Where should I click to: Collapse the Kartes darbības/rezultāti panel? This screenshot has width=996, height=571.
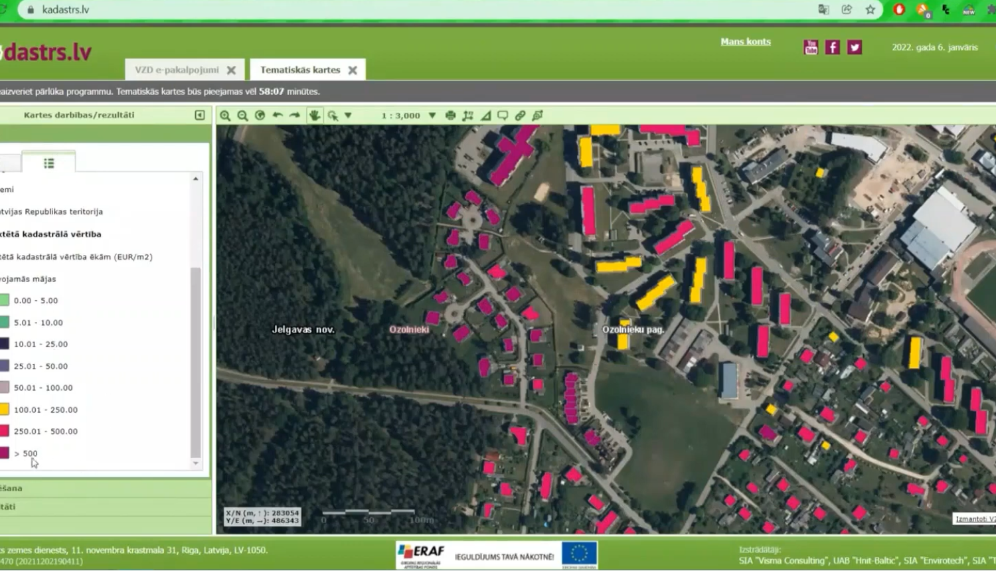pyautogui.click(x=200, y=115)
